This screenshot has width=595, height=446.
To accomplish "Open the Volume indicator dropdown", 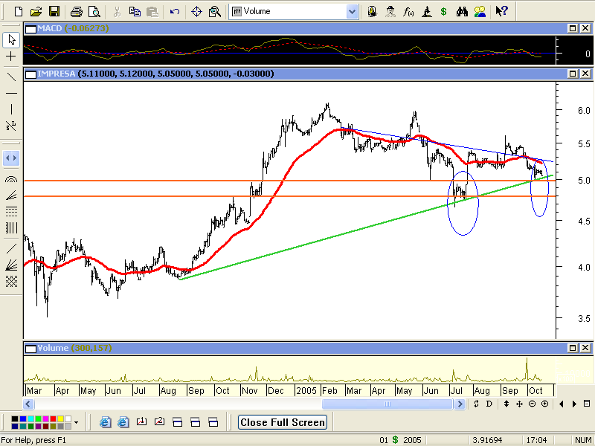I will 352,12.
